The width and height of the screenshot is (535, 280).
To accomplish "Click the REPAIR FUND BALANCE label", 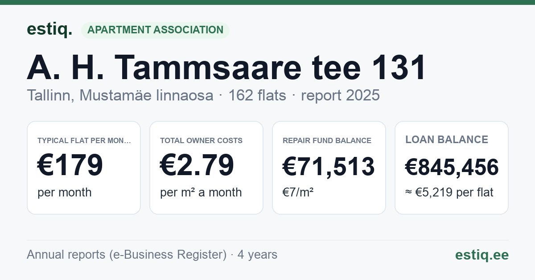I will 327,140.
